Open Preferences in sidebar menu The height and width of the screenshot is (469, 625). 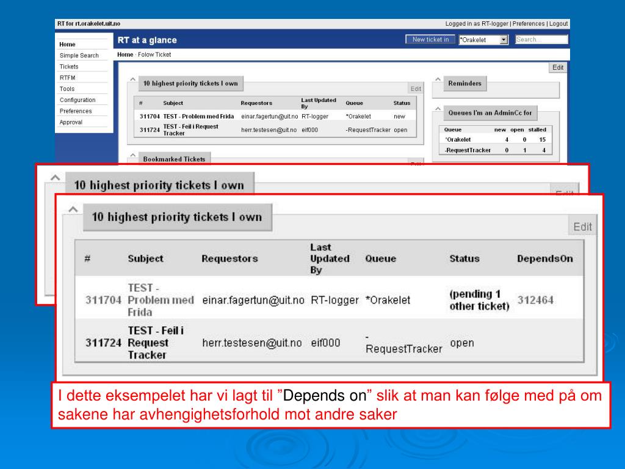point(75,111)
